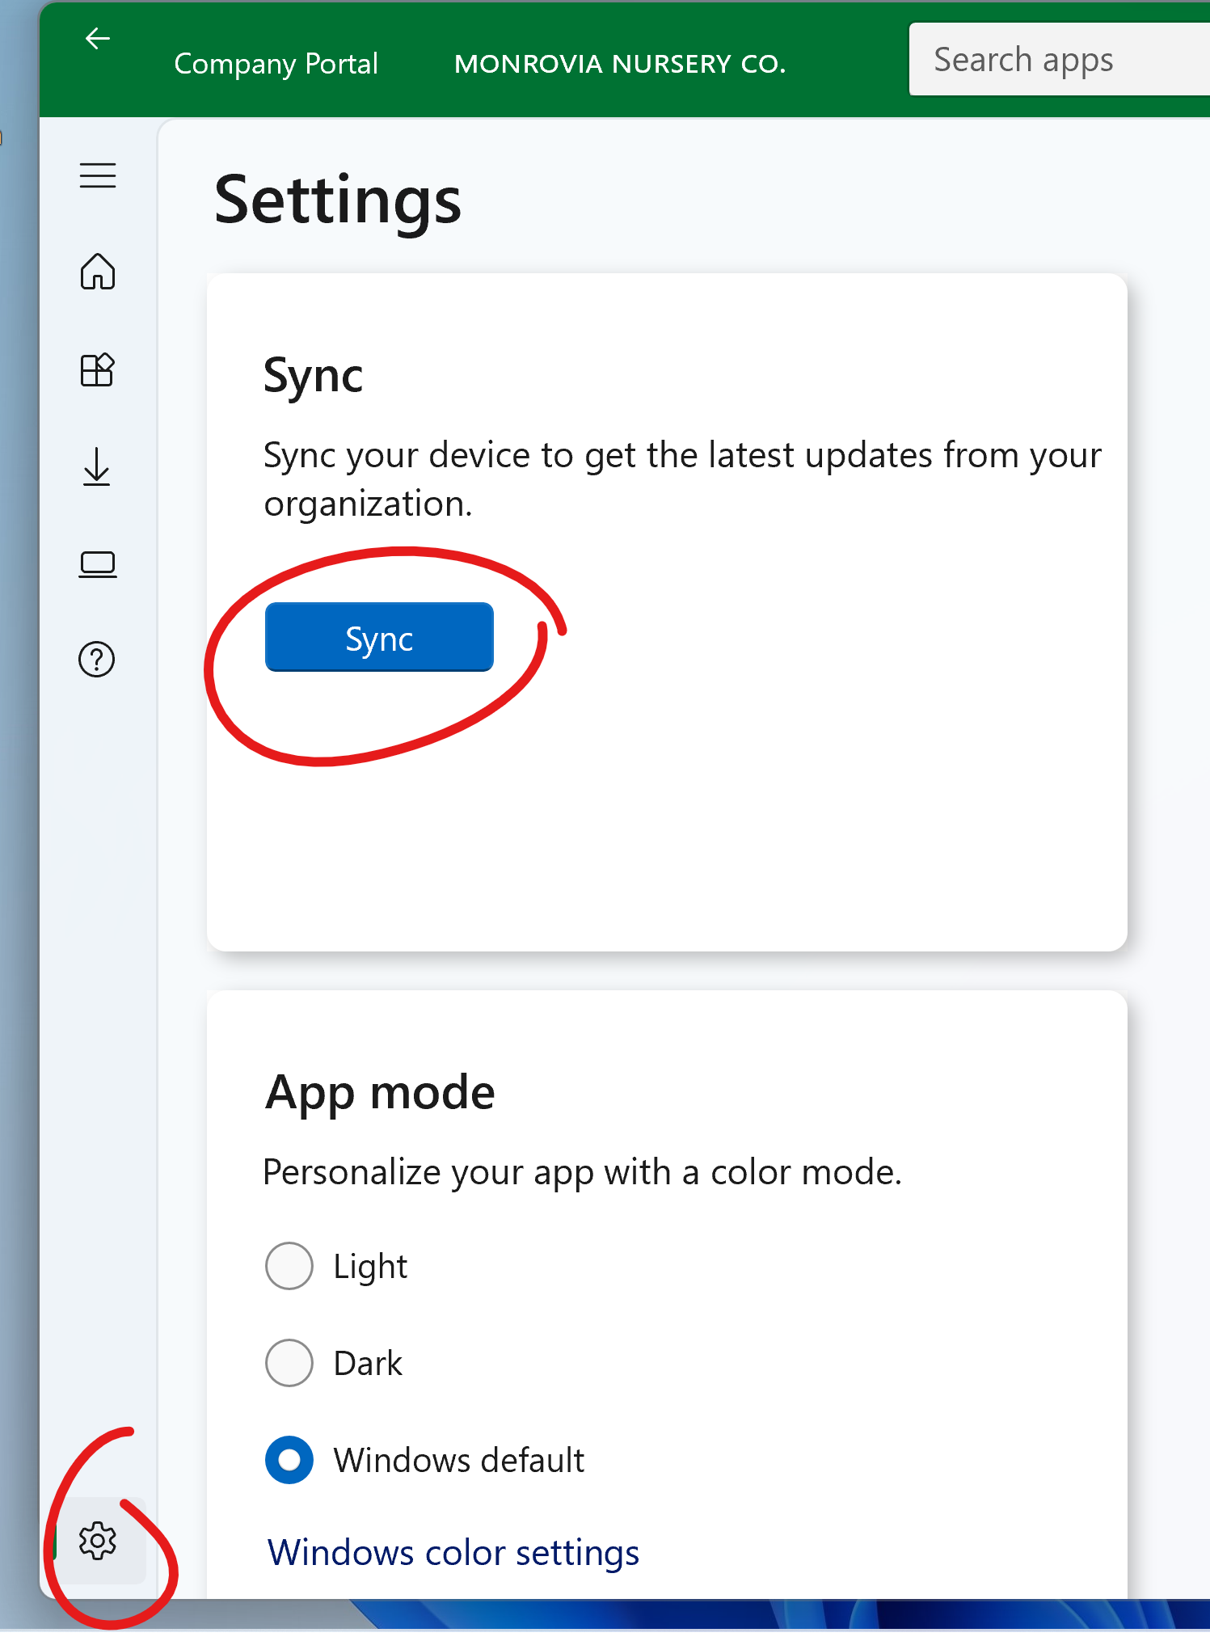The height and width of the screenshot is (1641, 1210).
Task: Click the MONROVIA NURSERY CO. label
Action: (x=620, y=64)
